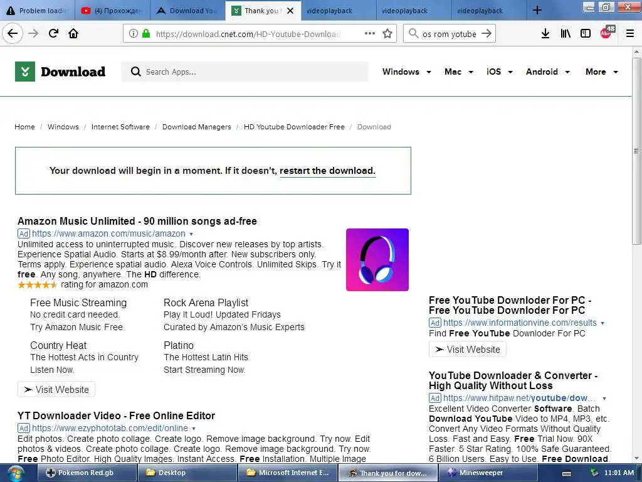Bookmark this page with the star
The image size is (642, 482).
(x=387, y=34)
